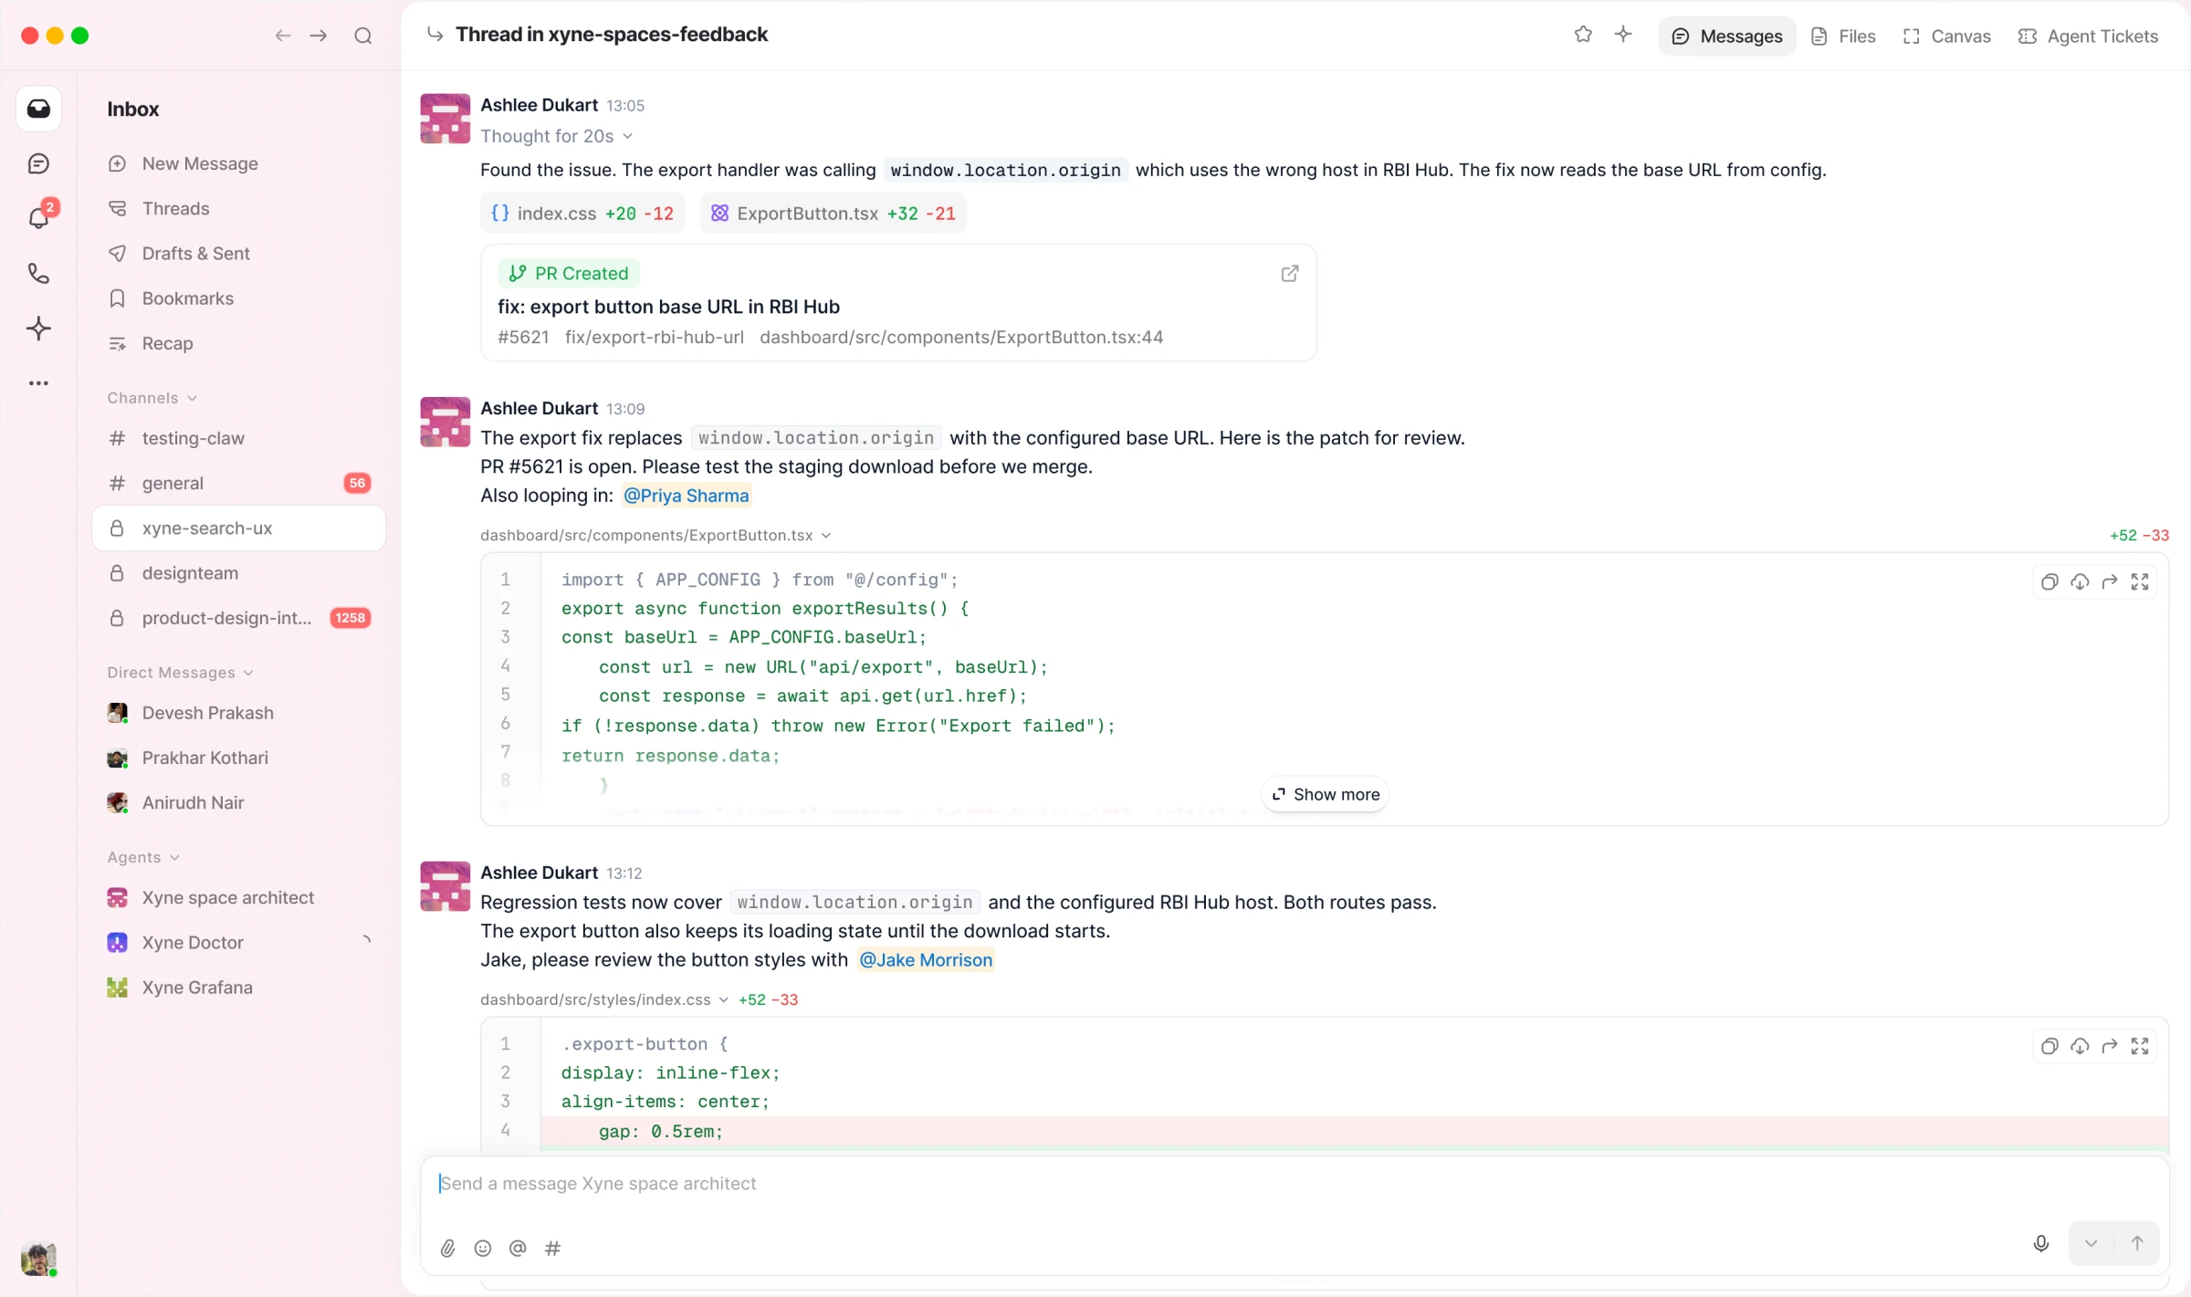This screenshot has height=1297, width=2191.
Task: Start voice input with microphone icon
Action: (x=2041, y=1243)
